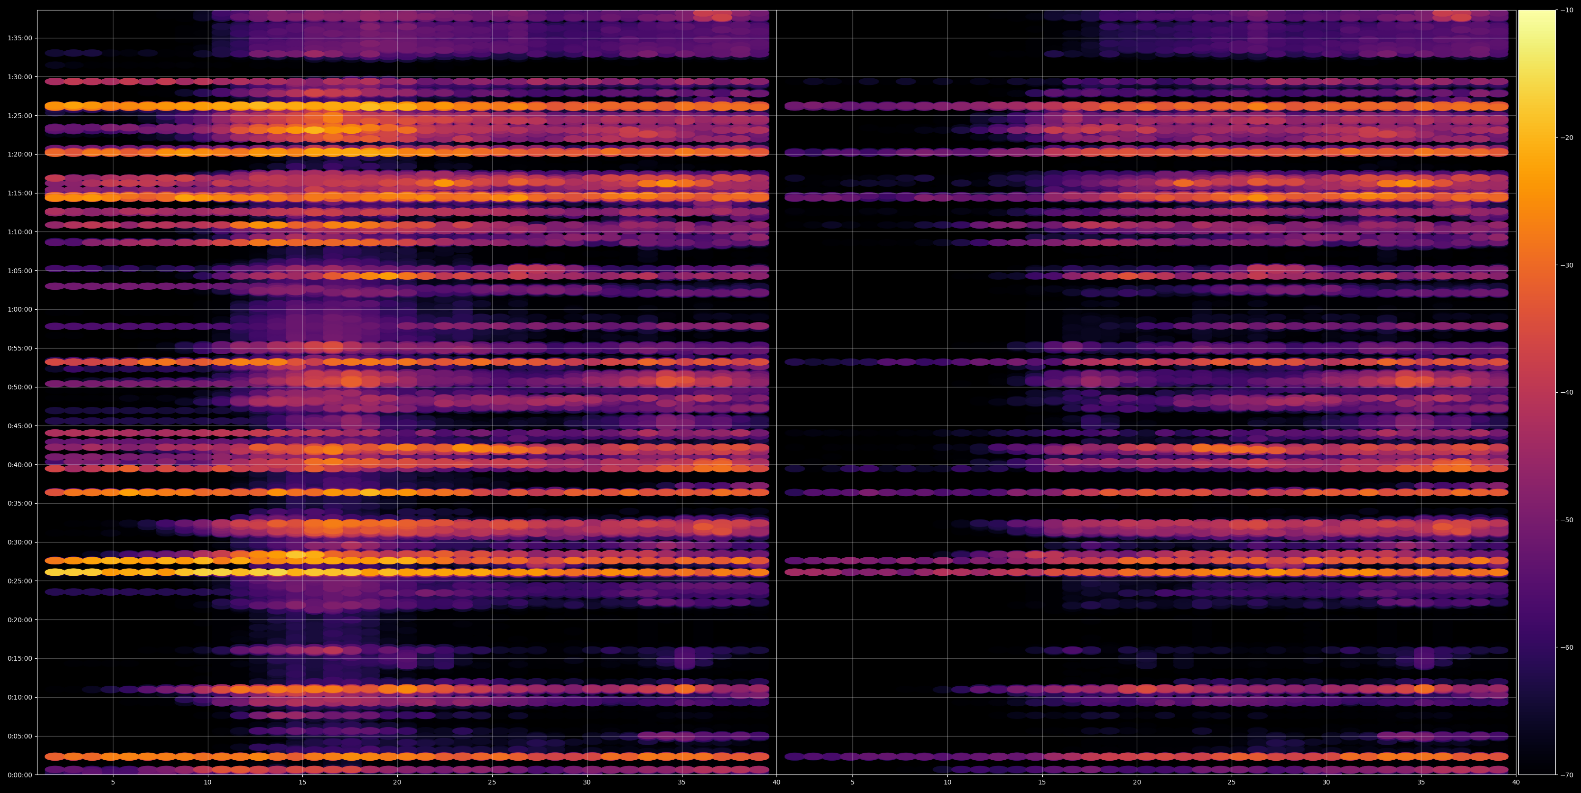
Task: Choose the 1:10:00 time label
Action: coord(19,232)
